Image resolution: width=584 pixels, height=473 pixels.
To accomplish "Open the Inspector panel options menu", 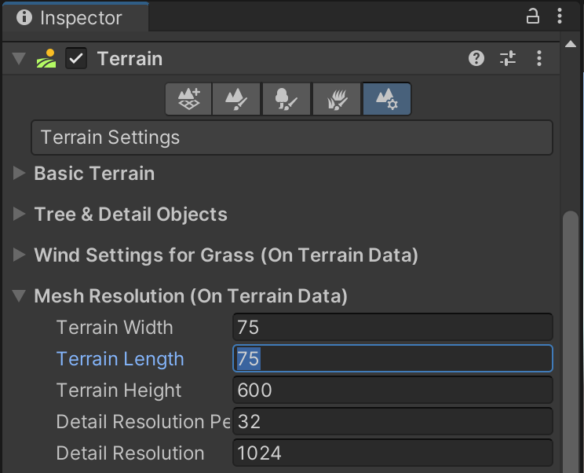I will click(x=559, y=16).
